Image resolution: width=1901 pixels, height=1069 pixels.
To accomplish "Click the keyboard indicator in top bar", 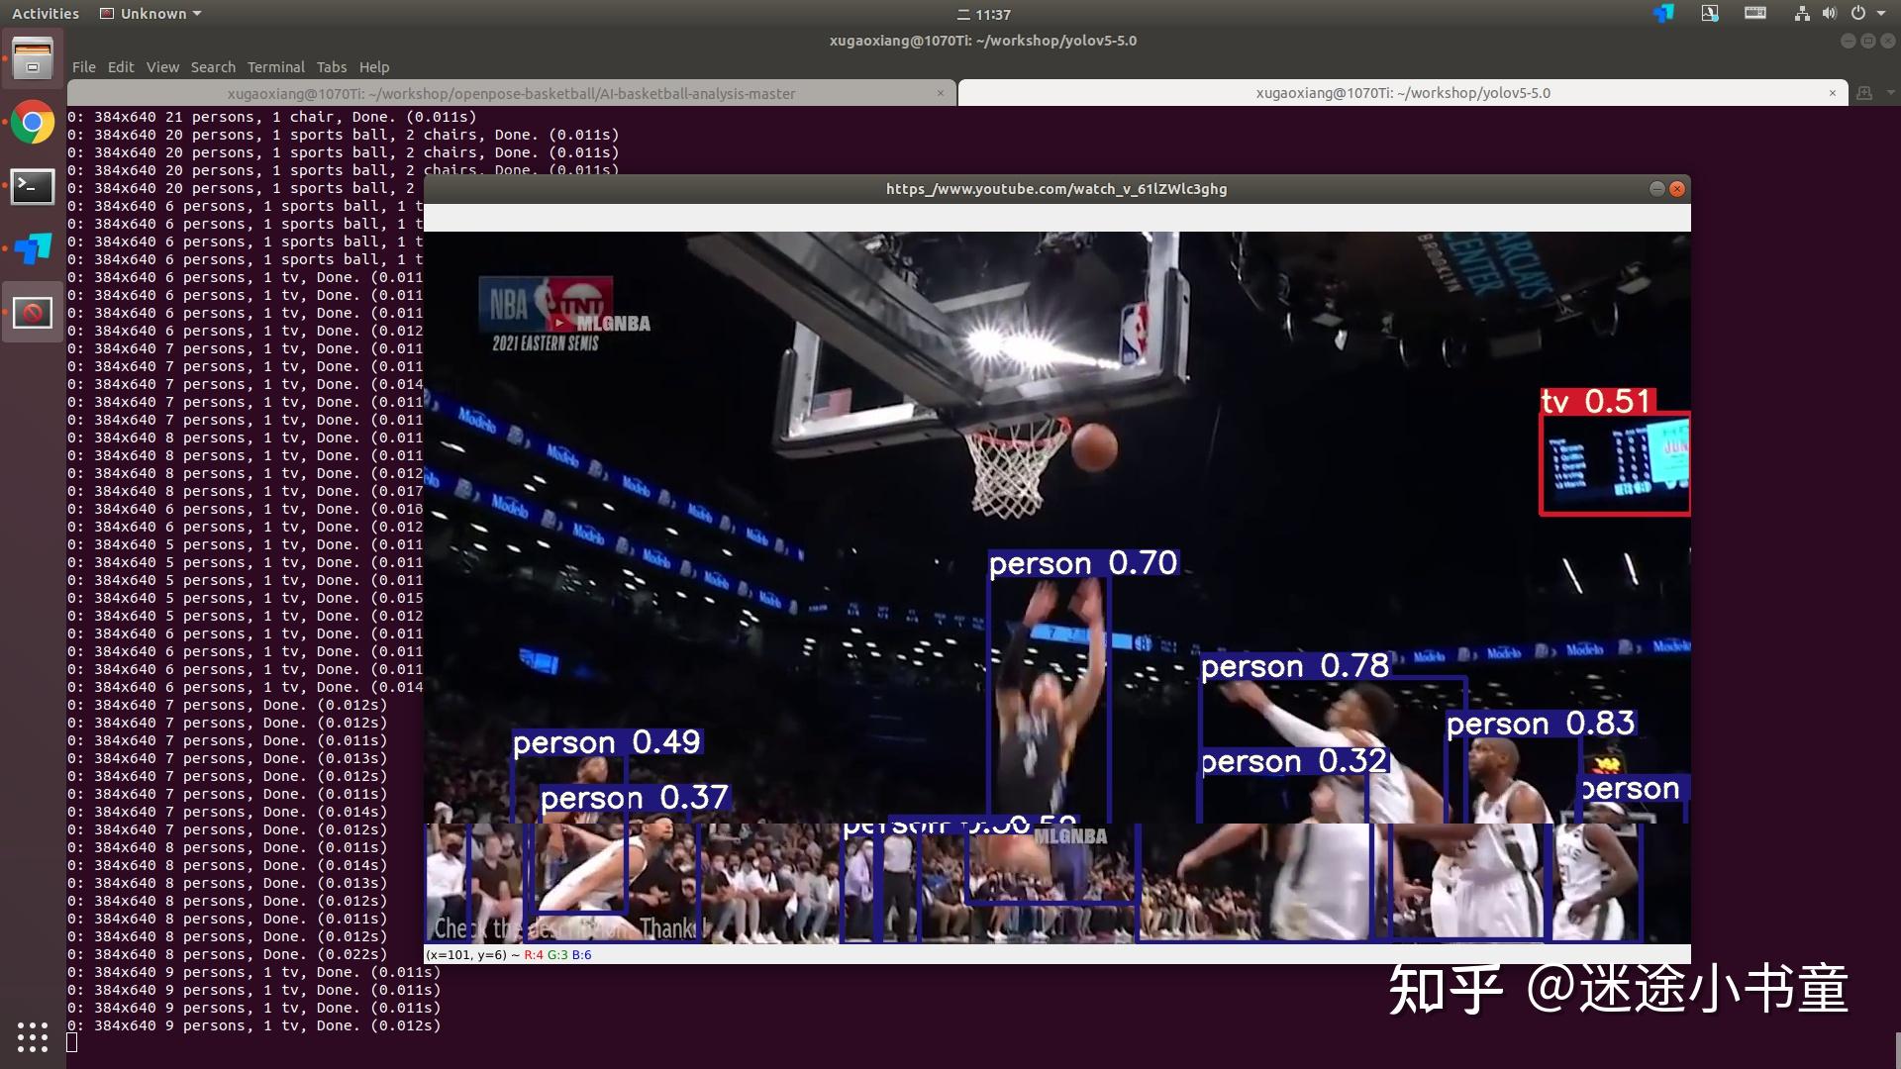I will coord(1755,14).
